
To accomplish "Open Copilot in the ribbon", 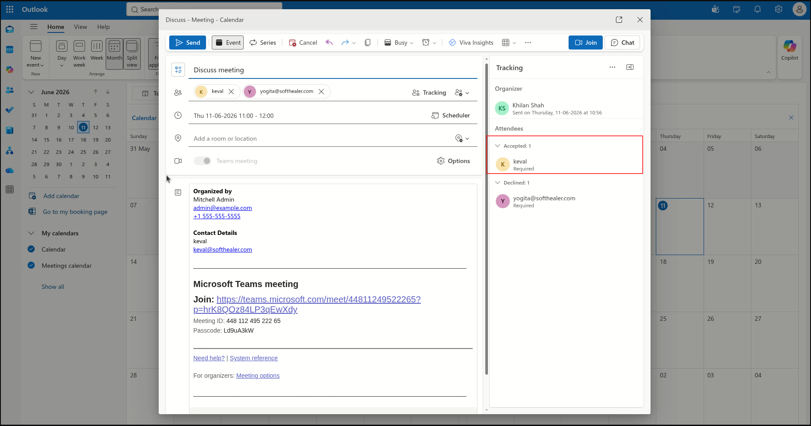I will (x=790, y=50).
